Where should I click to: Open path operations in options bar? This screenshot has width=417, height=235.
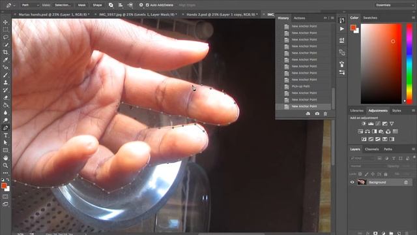pos(111,5)
